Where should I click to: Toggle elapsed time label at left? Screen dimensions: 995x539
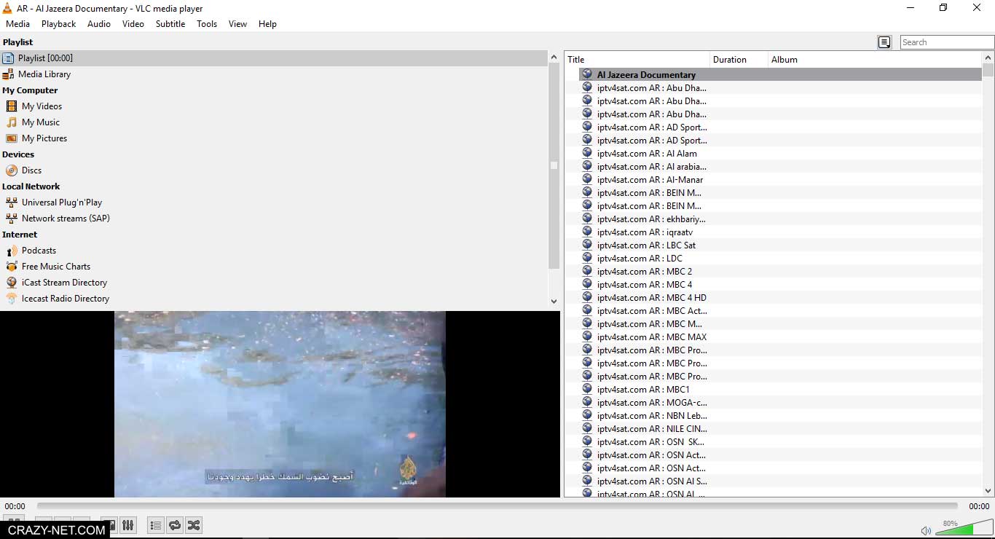[x=15, y=506]
